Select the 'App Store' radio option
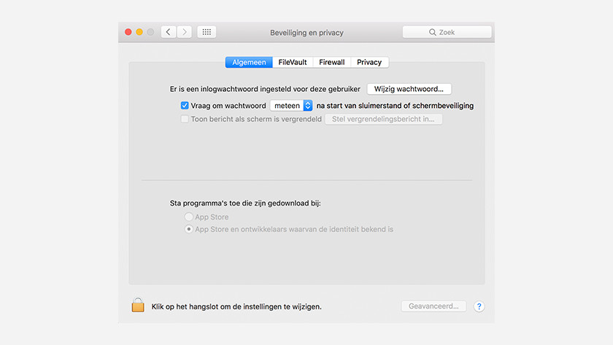The image size is (613, 345). pos(189,217)
